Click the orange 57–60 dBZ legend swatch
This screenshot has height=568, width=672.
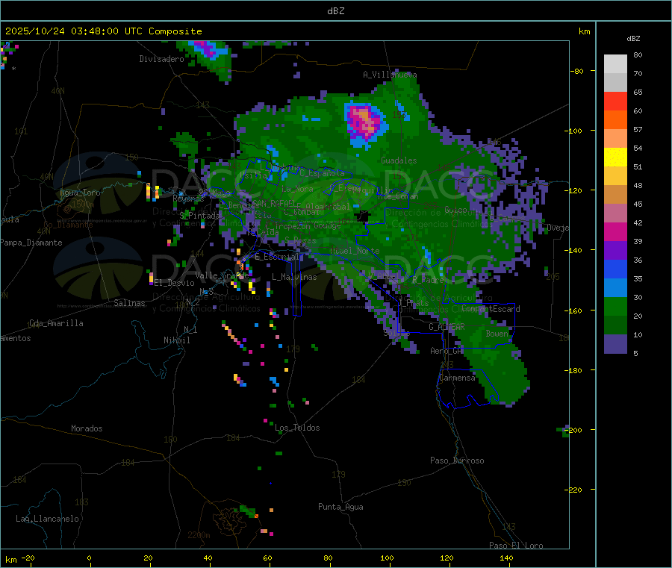pos(615,120)
